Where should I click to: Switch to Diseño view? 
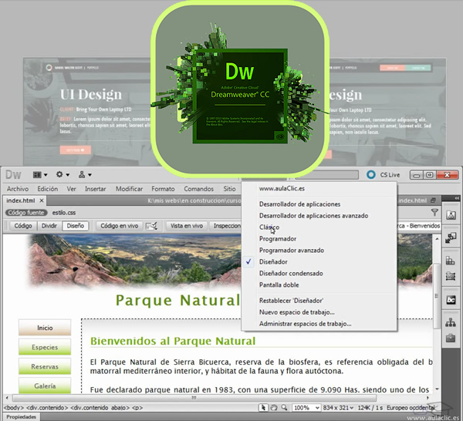click(x=75, y=226)
